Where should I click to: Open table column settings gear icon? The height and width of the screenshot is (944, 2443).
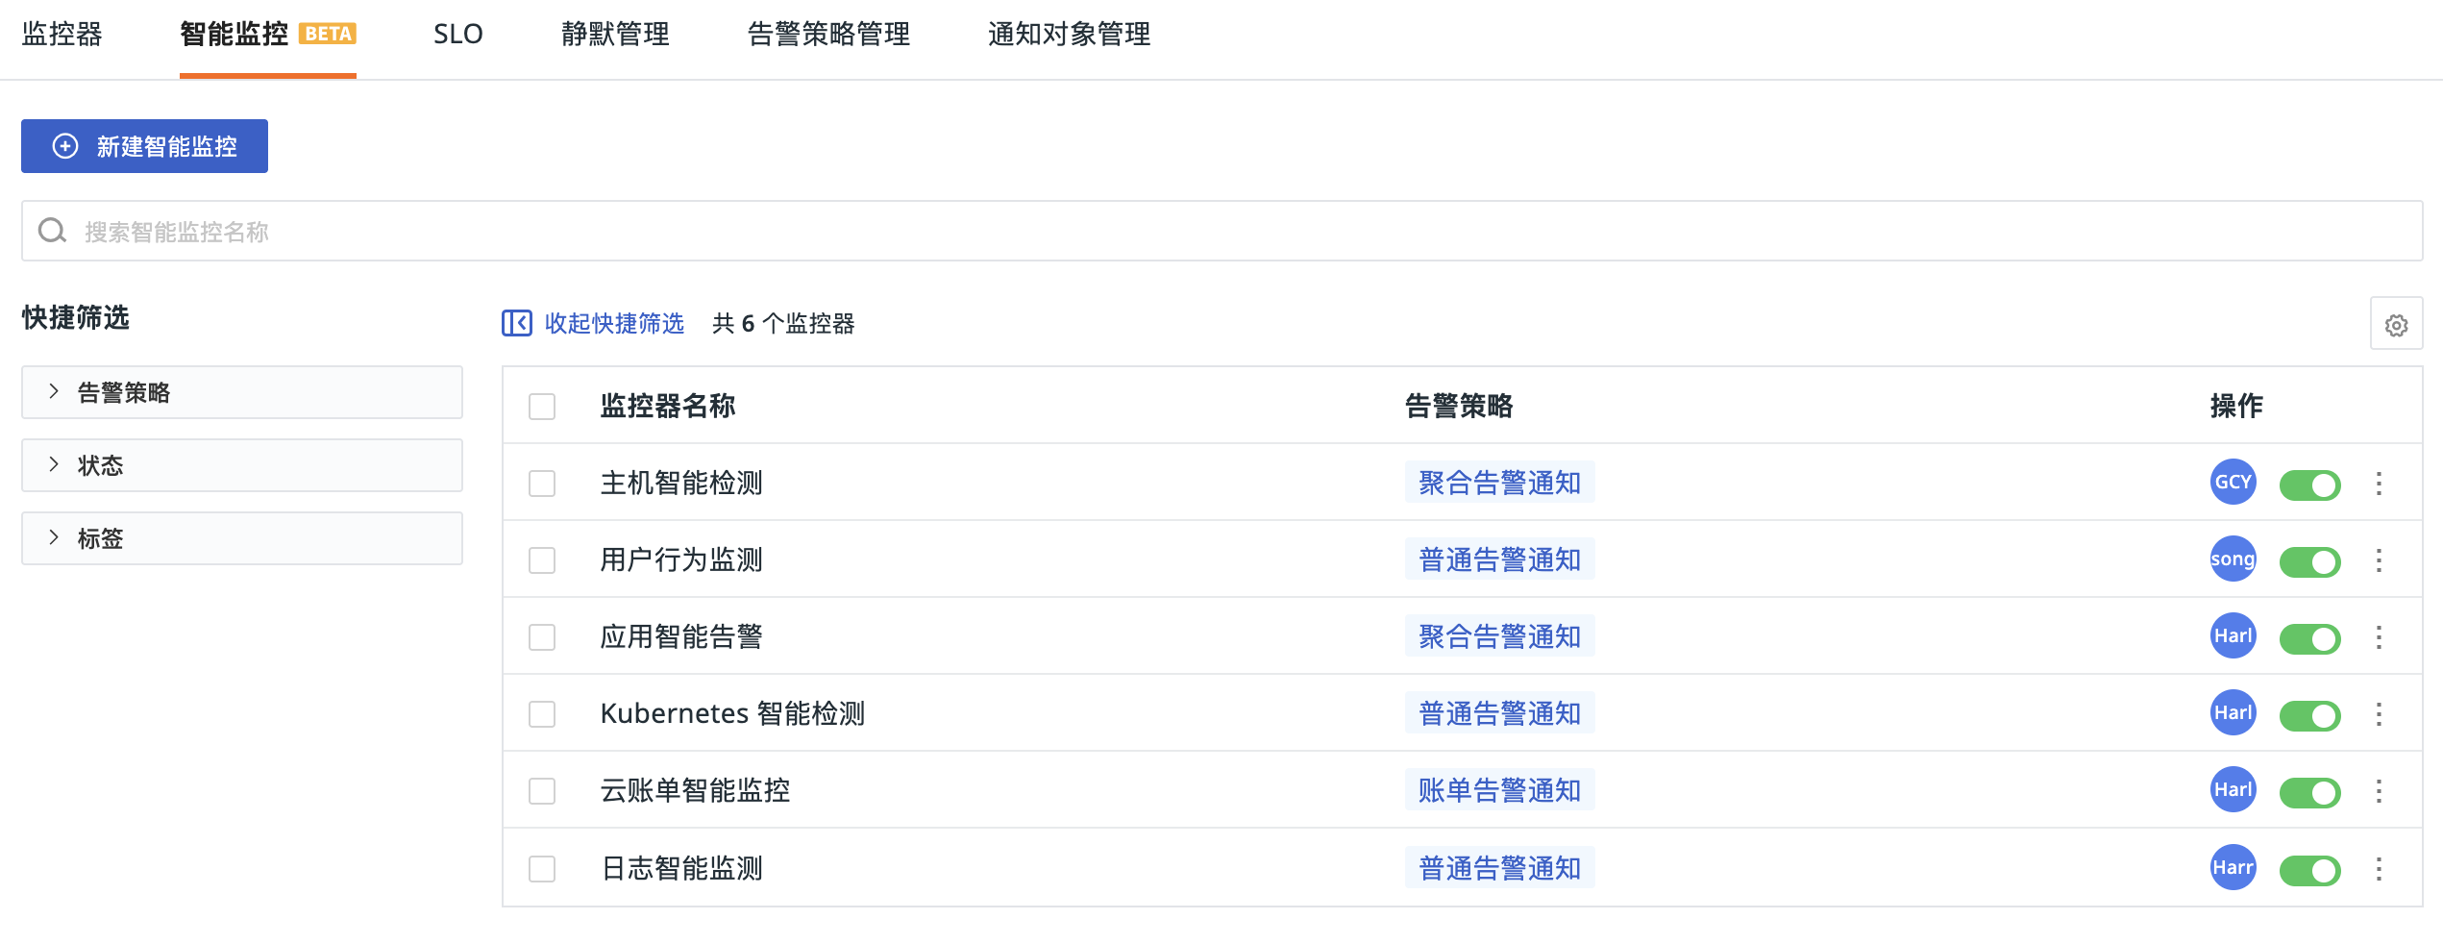pyautogui.click(x=2396, y=325)
